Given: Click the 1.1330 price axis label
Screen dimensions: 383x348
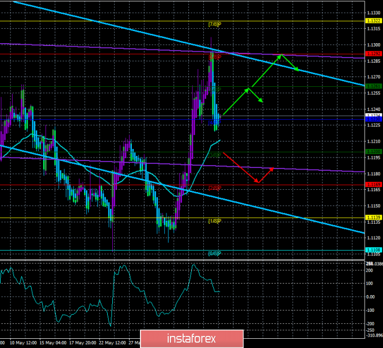Looking at the screenshot, I should click(x=373, y=12).
